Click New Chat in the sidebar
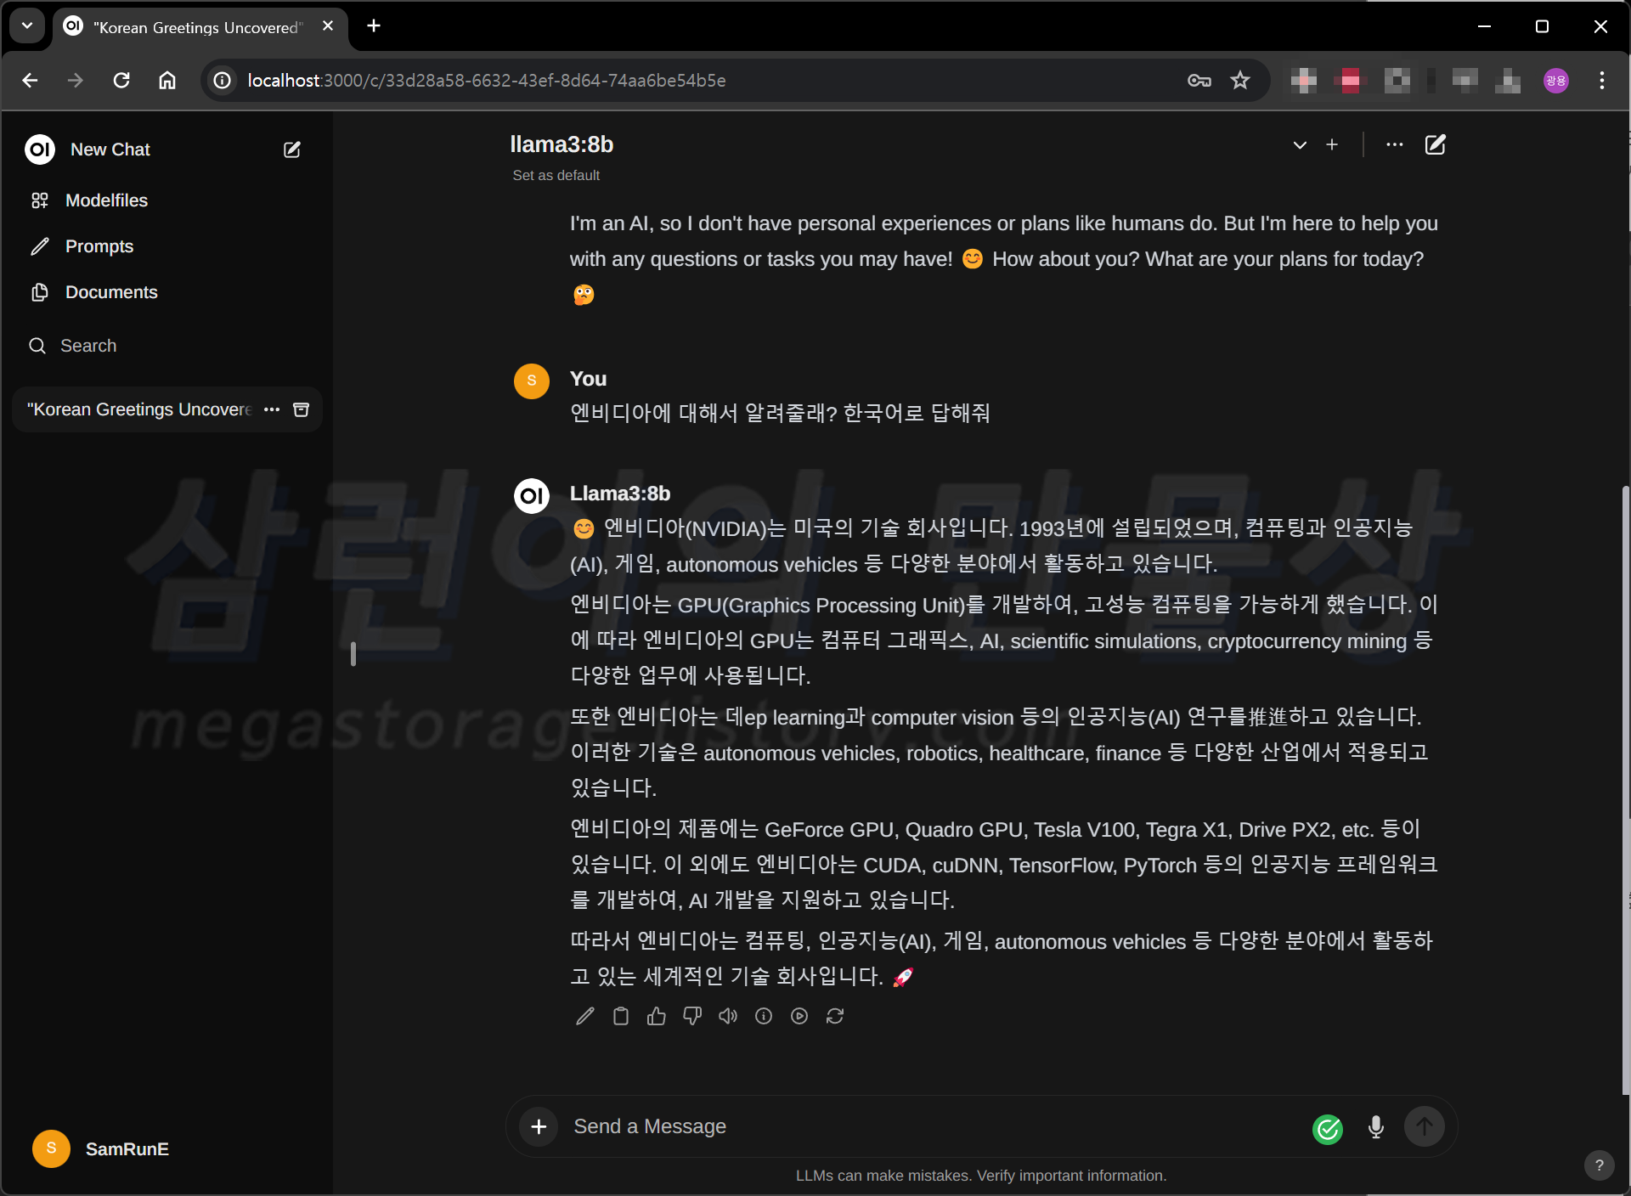Viewport: 1631px width, 1196px height. pyautogui.click(x=110, y=149)
